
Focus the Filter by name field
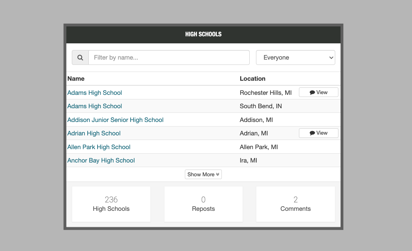pyautogui.click(x=169, y=57)
